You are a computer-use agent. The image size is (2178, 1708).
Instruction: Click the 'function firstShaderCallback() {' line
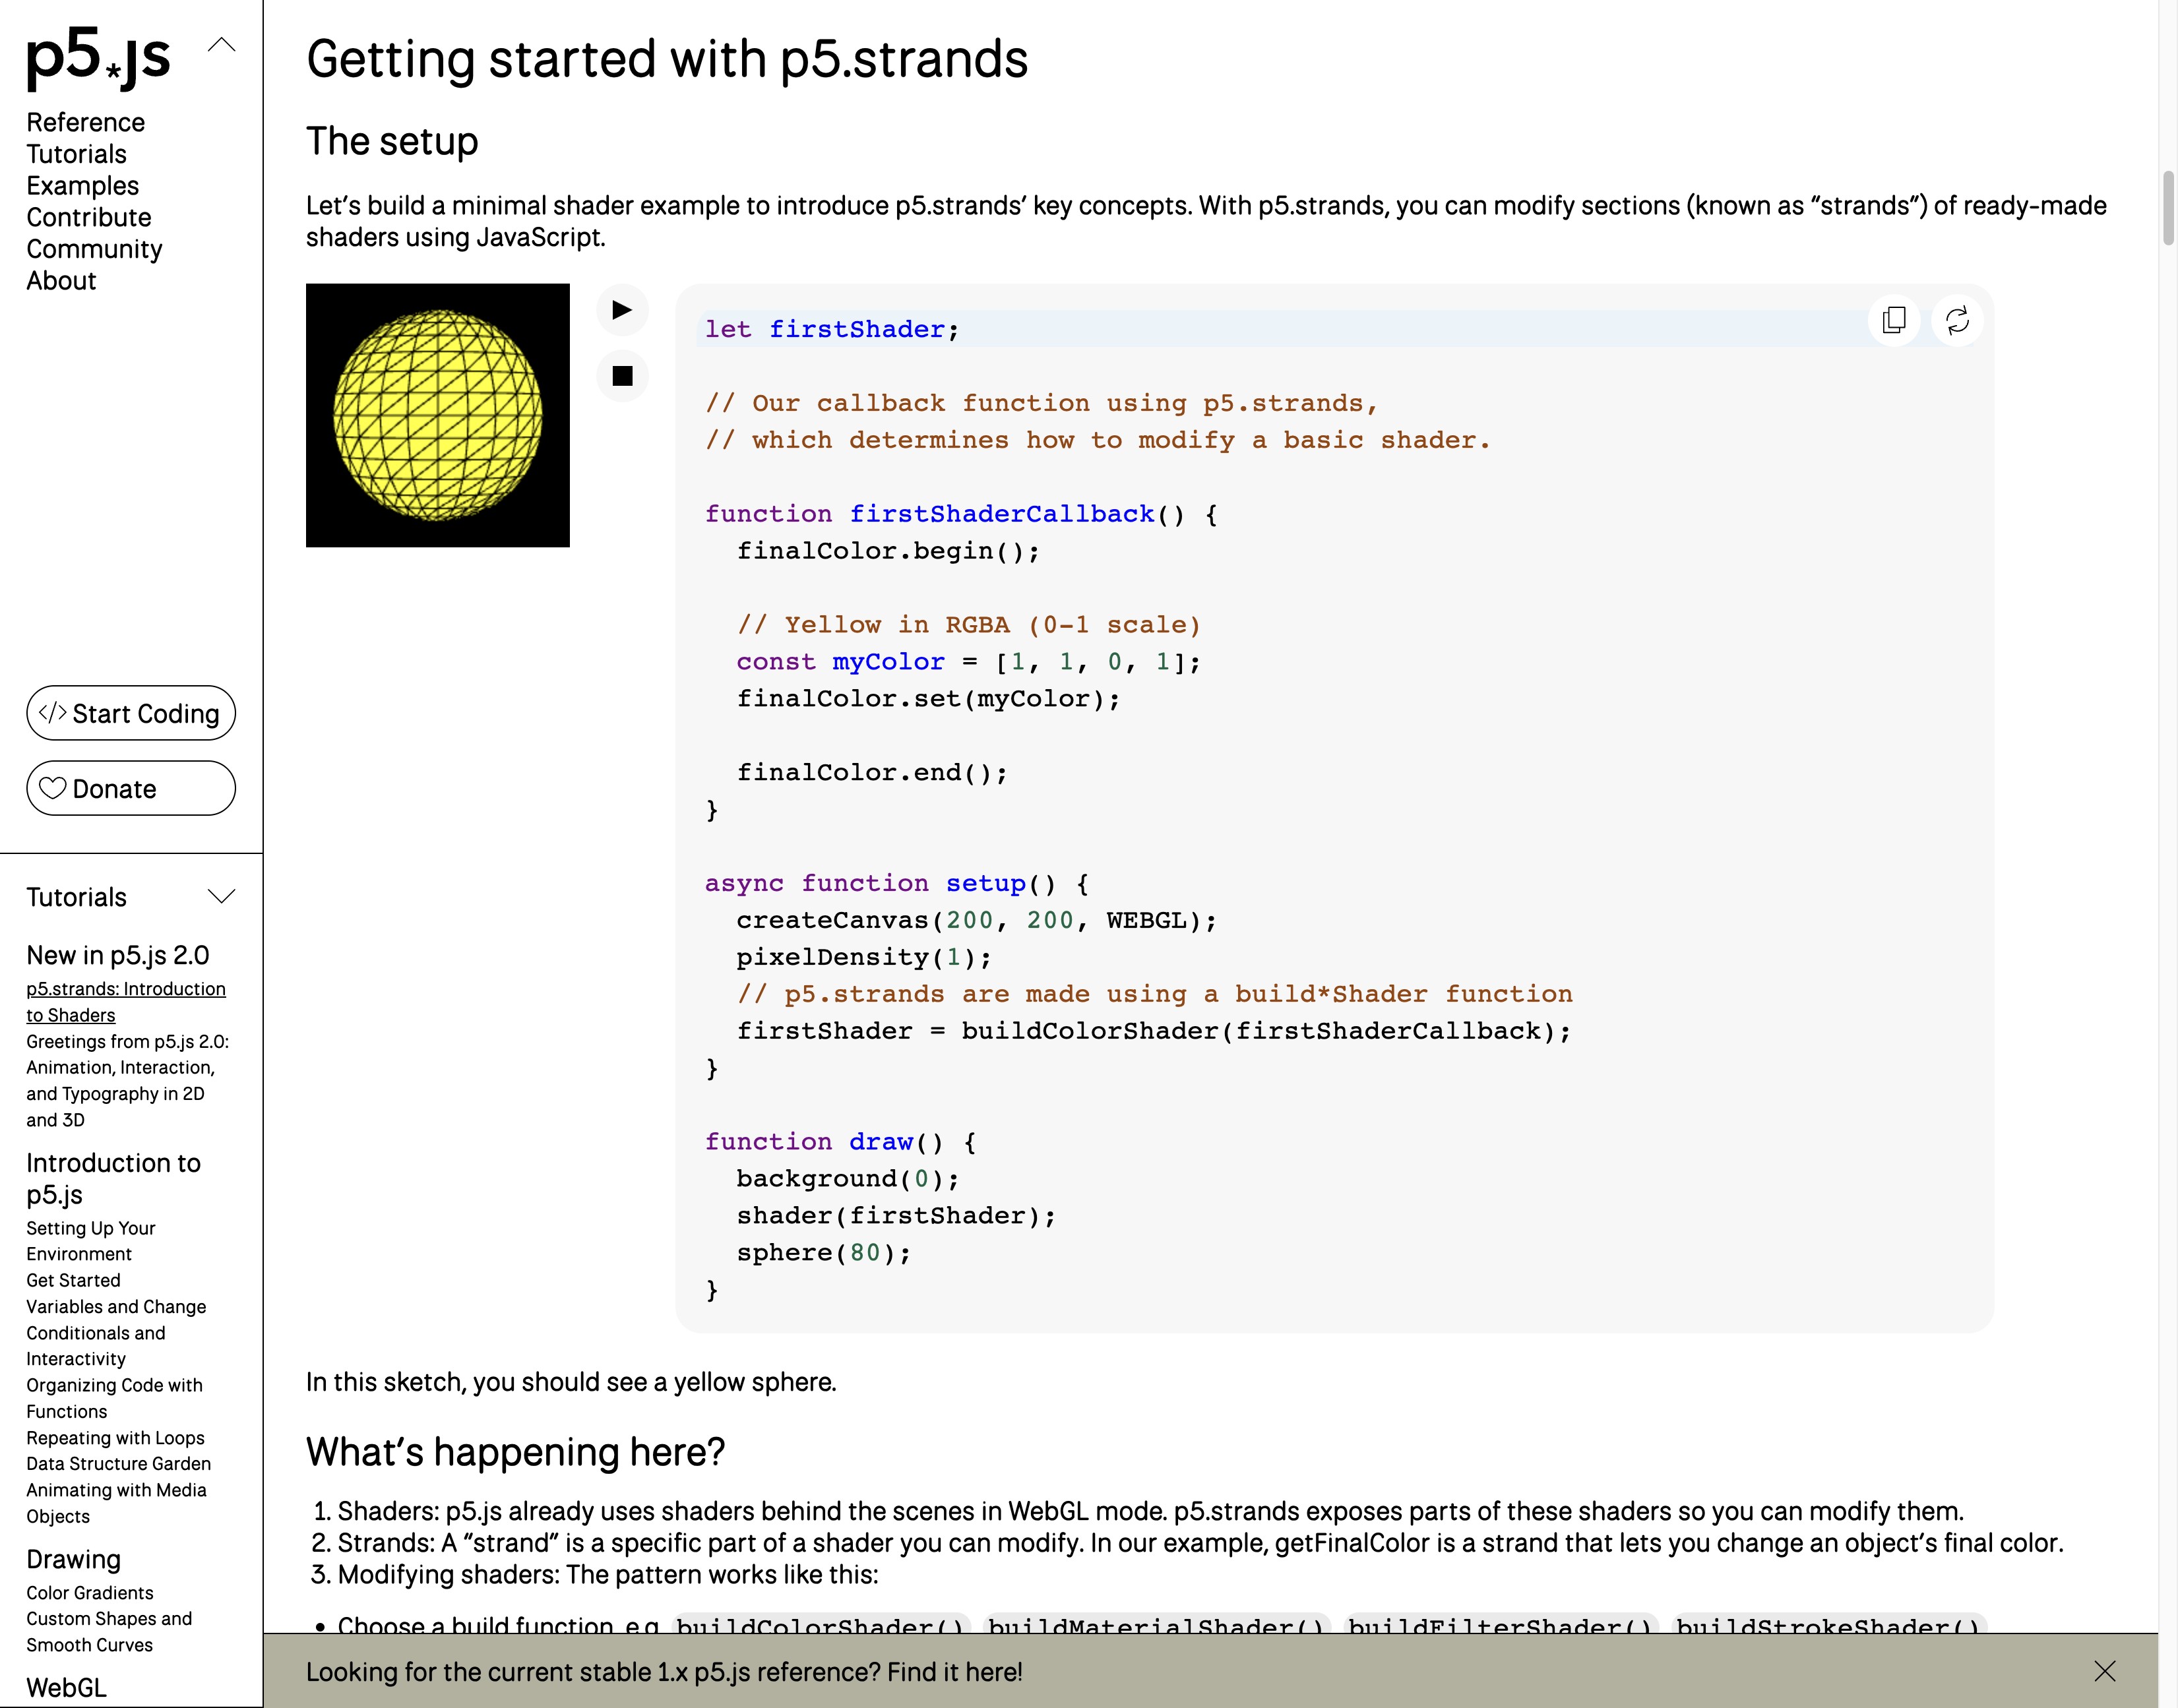[x=961, y=514]
